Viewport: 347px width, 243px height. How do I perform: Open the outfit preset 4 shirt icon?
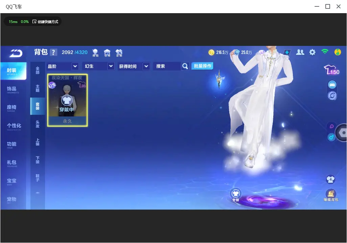[330, 179]
